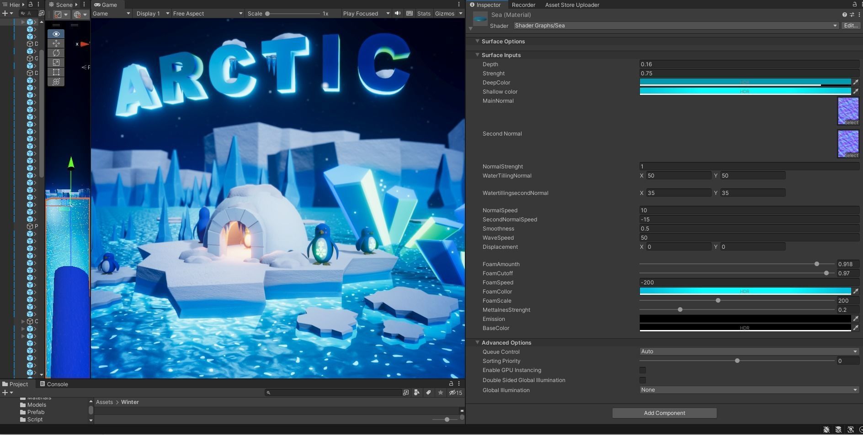Select the Rotate tool in Scene toolbar

coord(56,53)
